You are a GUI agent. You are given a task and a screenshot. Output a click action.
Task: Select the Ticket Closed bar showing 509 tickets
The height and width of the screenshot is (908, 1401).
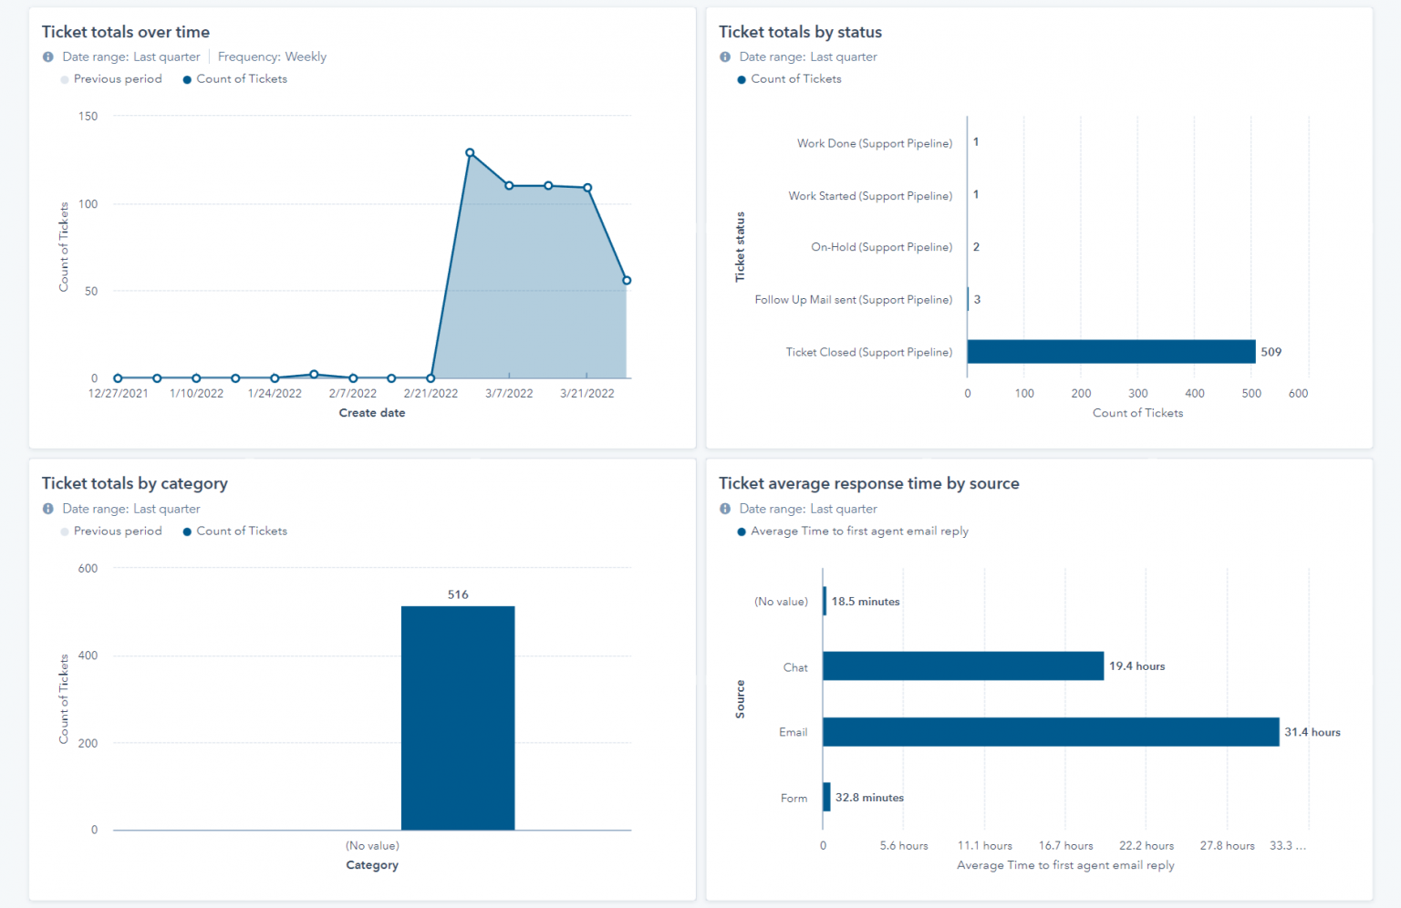coord(1111,352)
